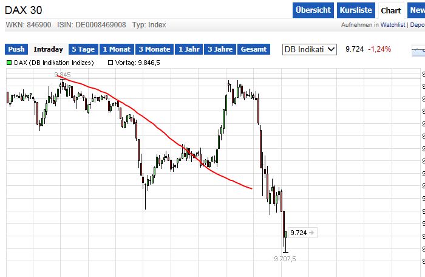Click the -1,24% change value

(x=379, y=49)
